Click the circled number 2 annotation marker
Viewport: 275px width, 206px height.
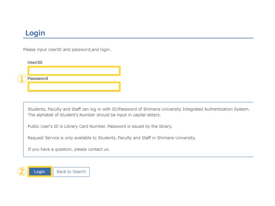pyautogui.click(x=22, y=171)
